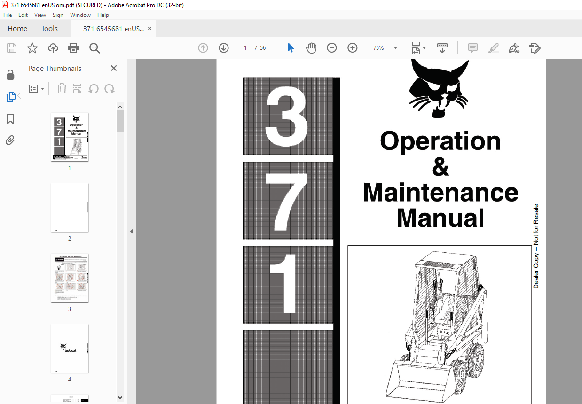
Task: Open the Attachments paperclip panel
Action: coord(10,140)
